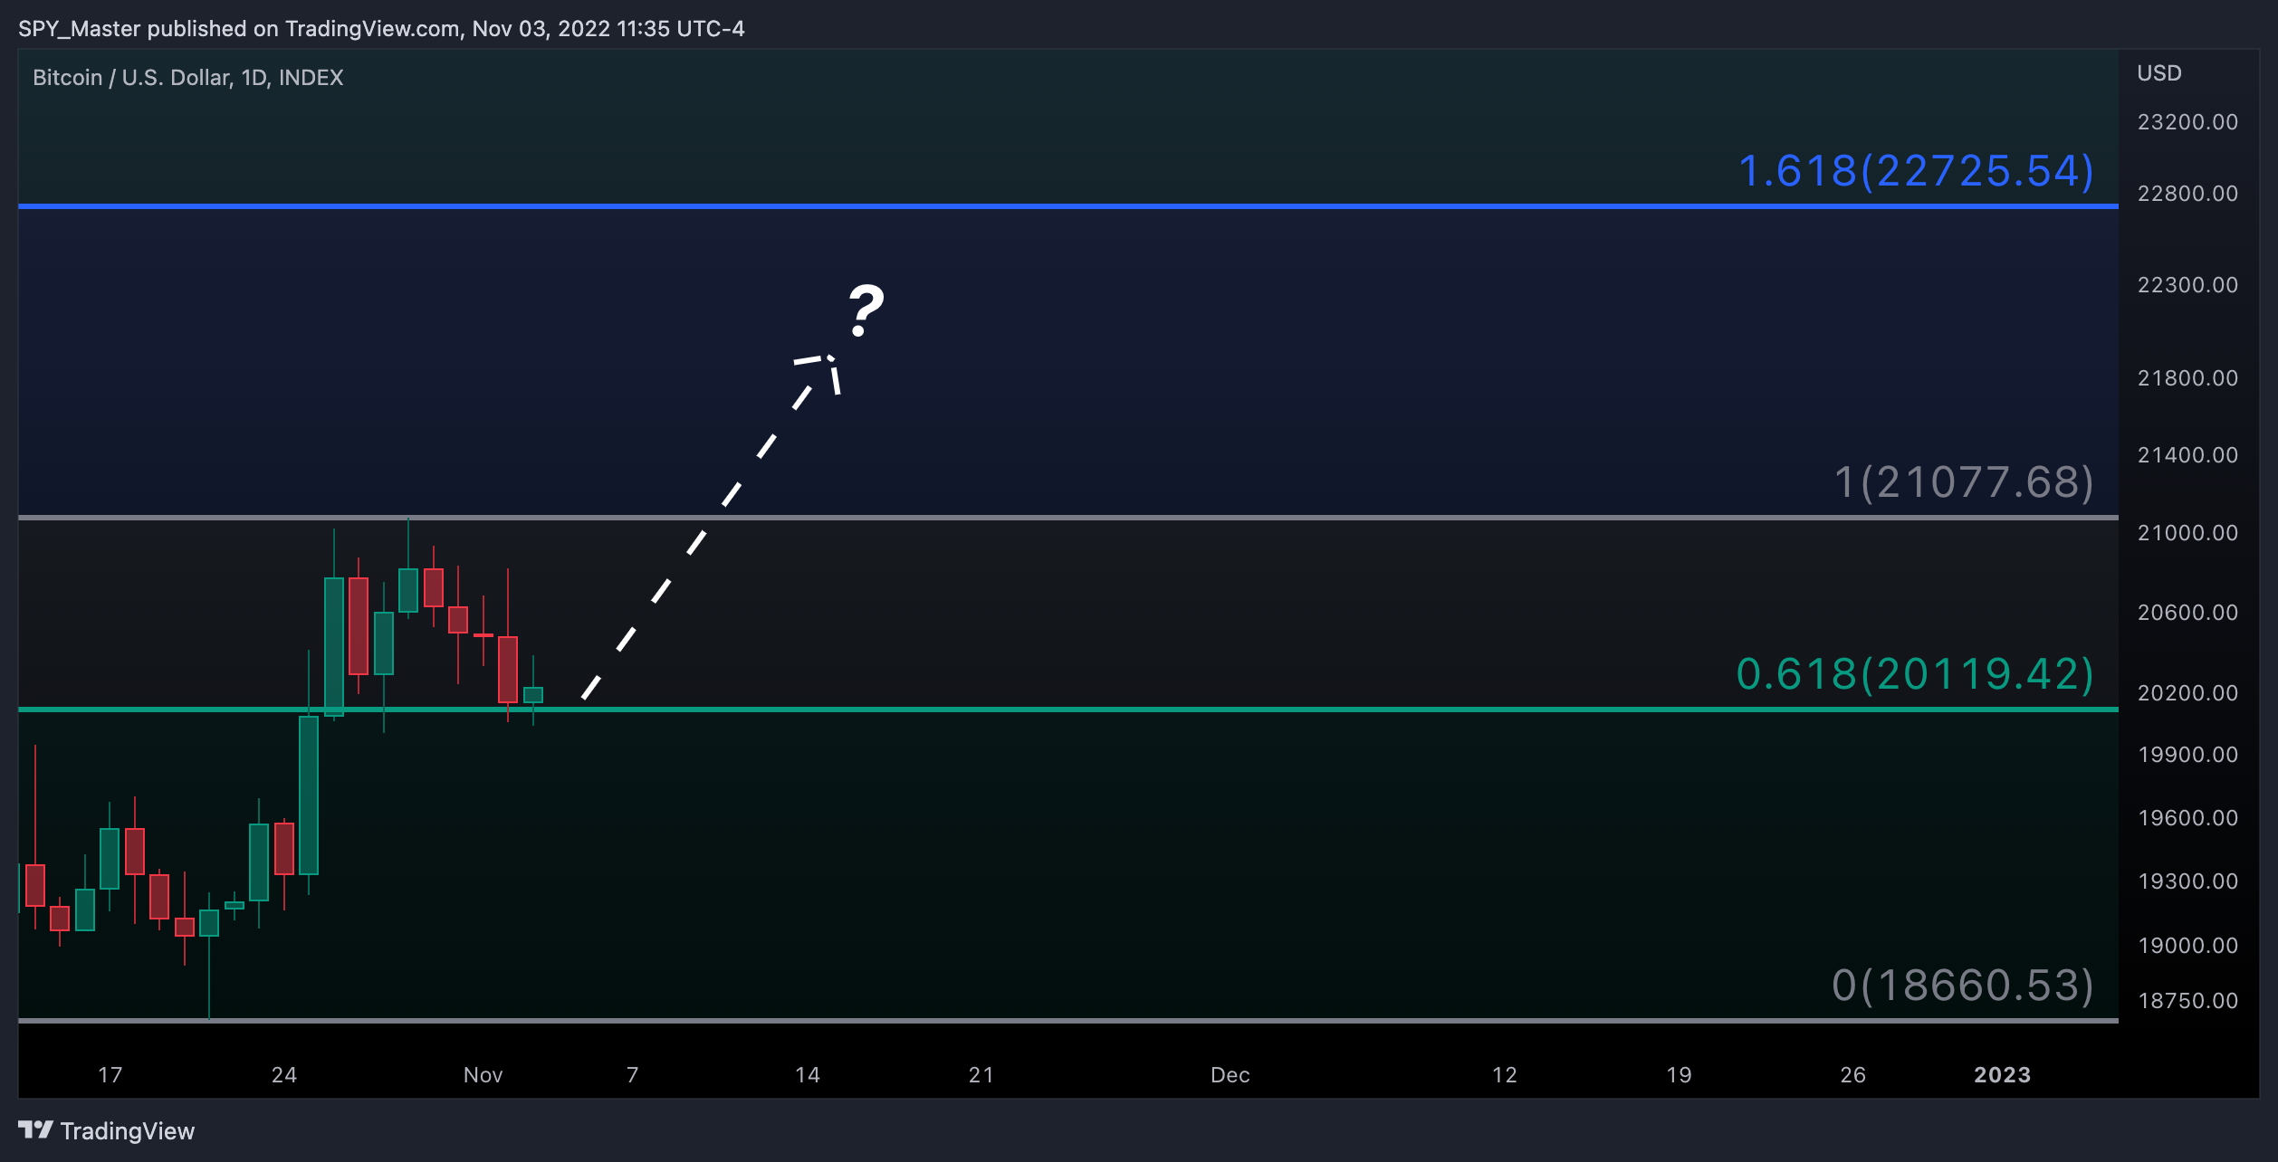Click the 19600.00 price axis value
Image resolution: width=2278 pixels, height=1162 pixels.
2187,818
